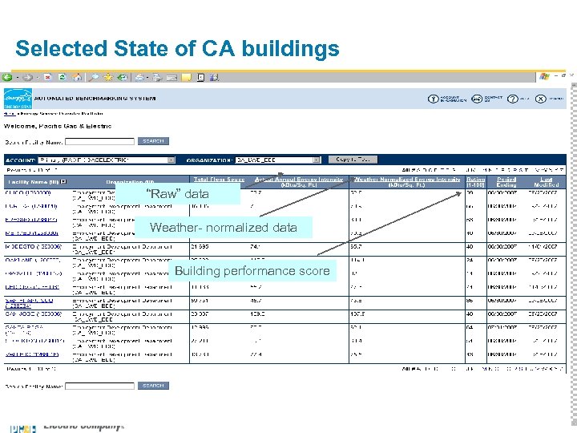
Task: Click the lower Search Facility Name field
Action: coord(99,386)
